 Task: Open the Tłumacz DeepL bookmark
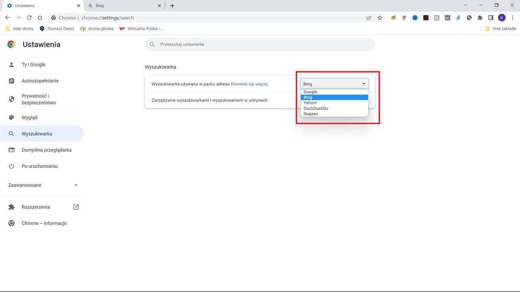(x=57, y=29)
